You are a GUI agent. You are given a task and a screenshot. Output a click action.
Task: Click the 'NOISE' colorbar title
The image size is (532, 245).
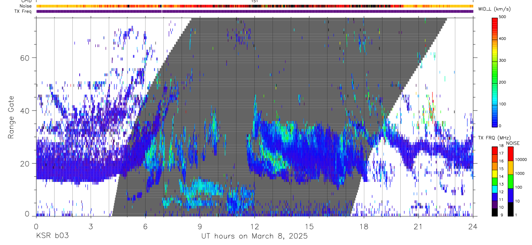[x=513, y=143]
